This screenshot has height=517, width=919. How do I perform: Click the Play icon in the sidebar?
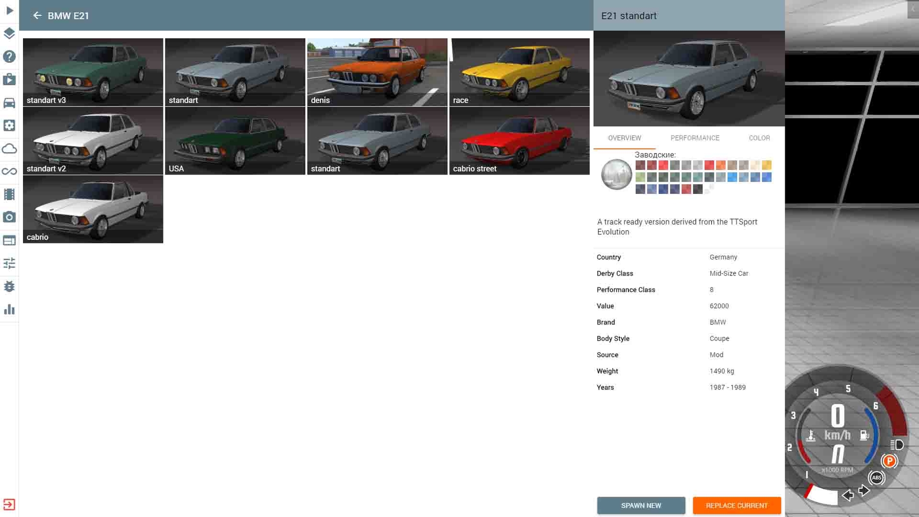point(9,10)
